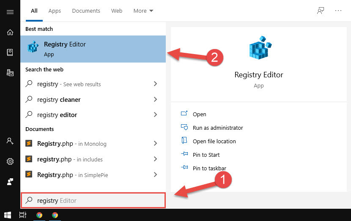Open the second Chrome taskbar icon

[55, 215]
